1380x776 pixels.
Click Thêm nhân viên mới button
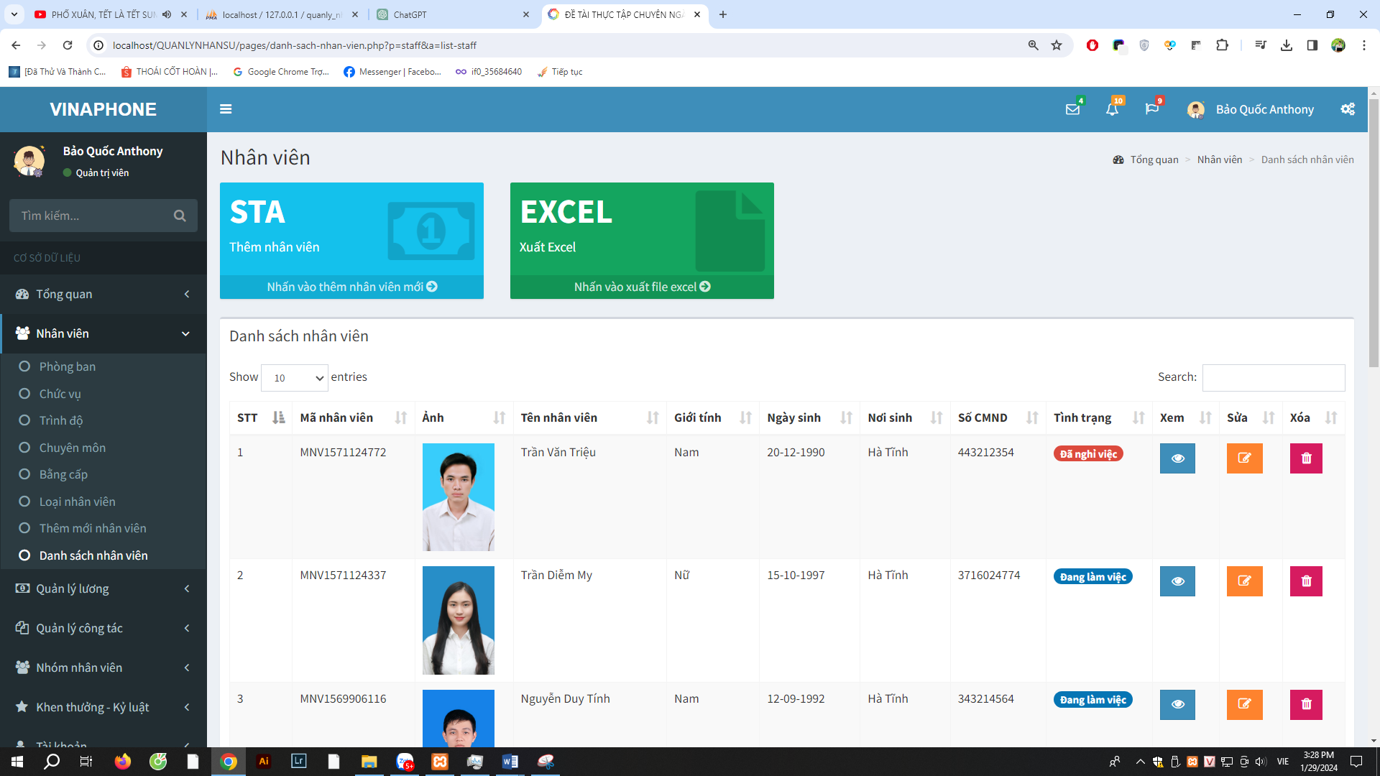pos(351,286)
